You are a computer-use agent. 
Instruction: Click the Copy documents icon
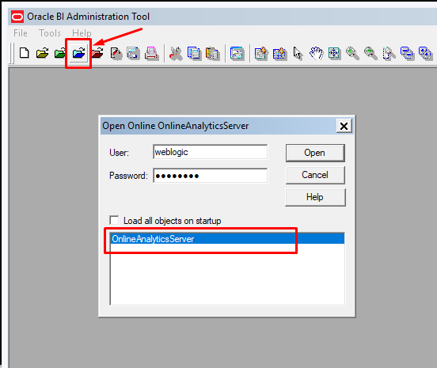pos(194,54)
